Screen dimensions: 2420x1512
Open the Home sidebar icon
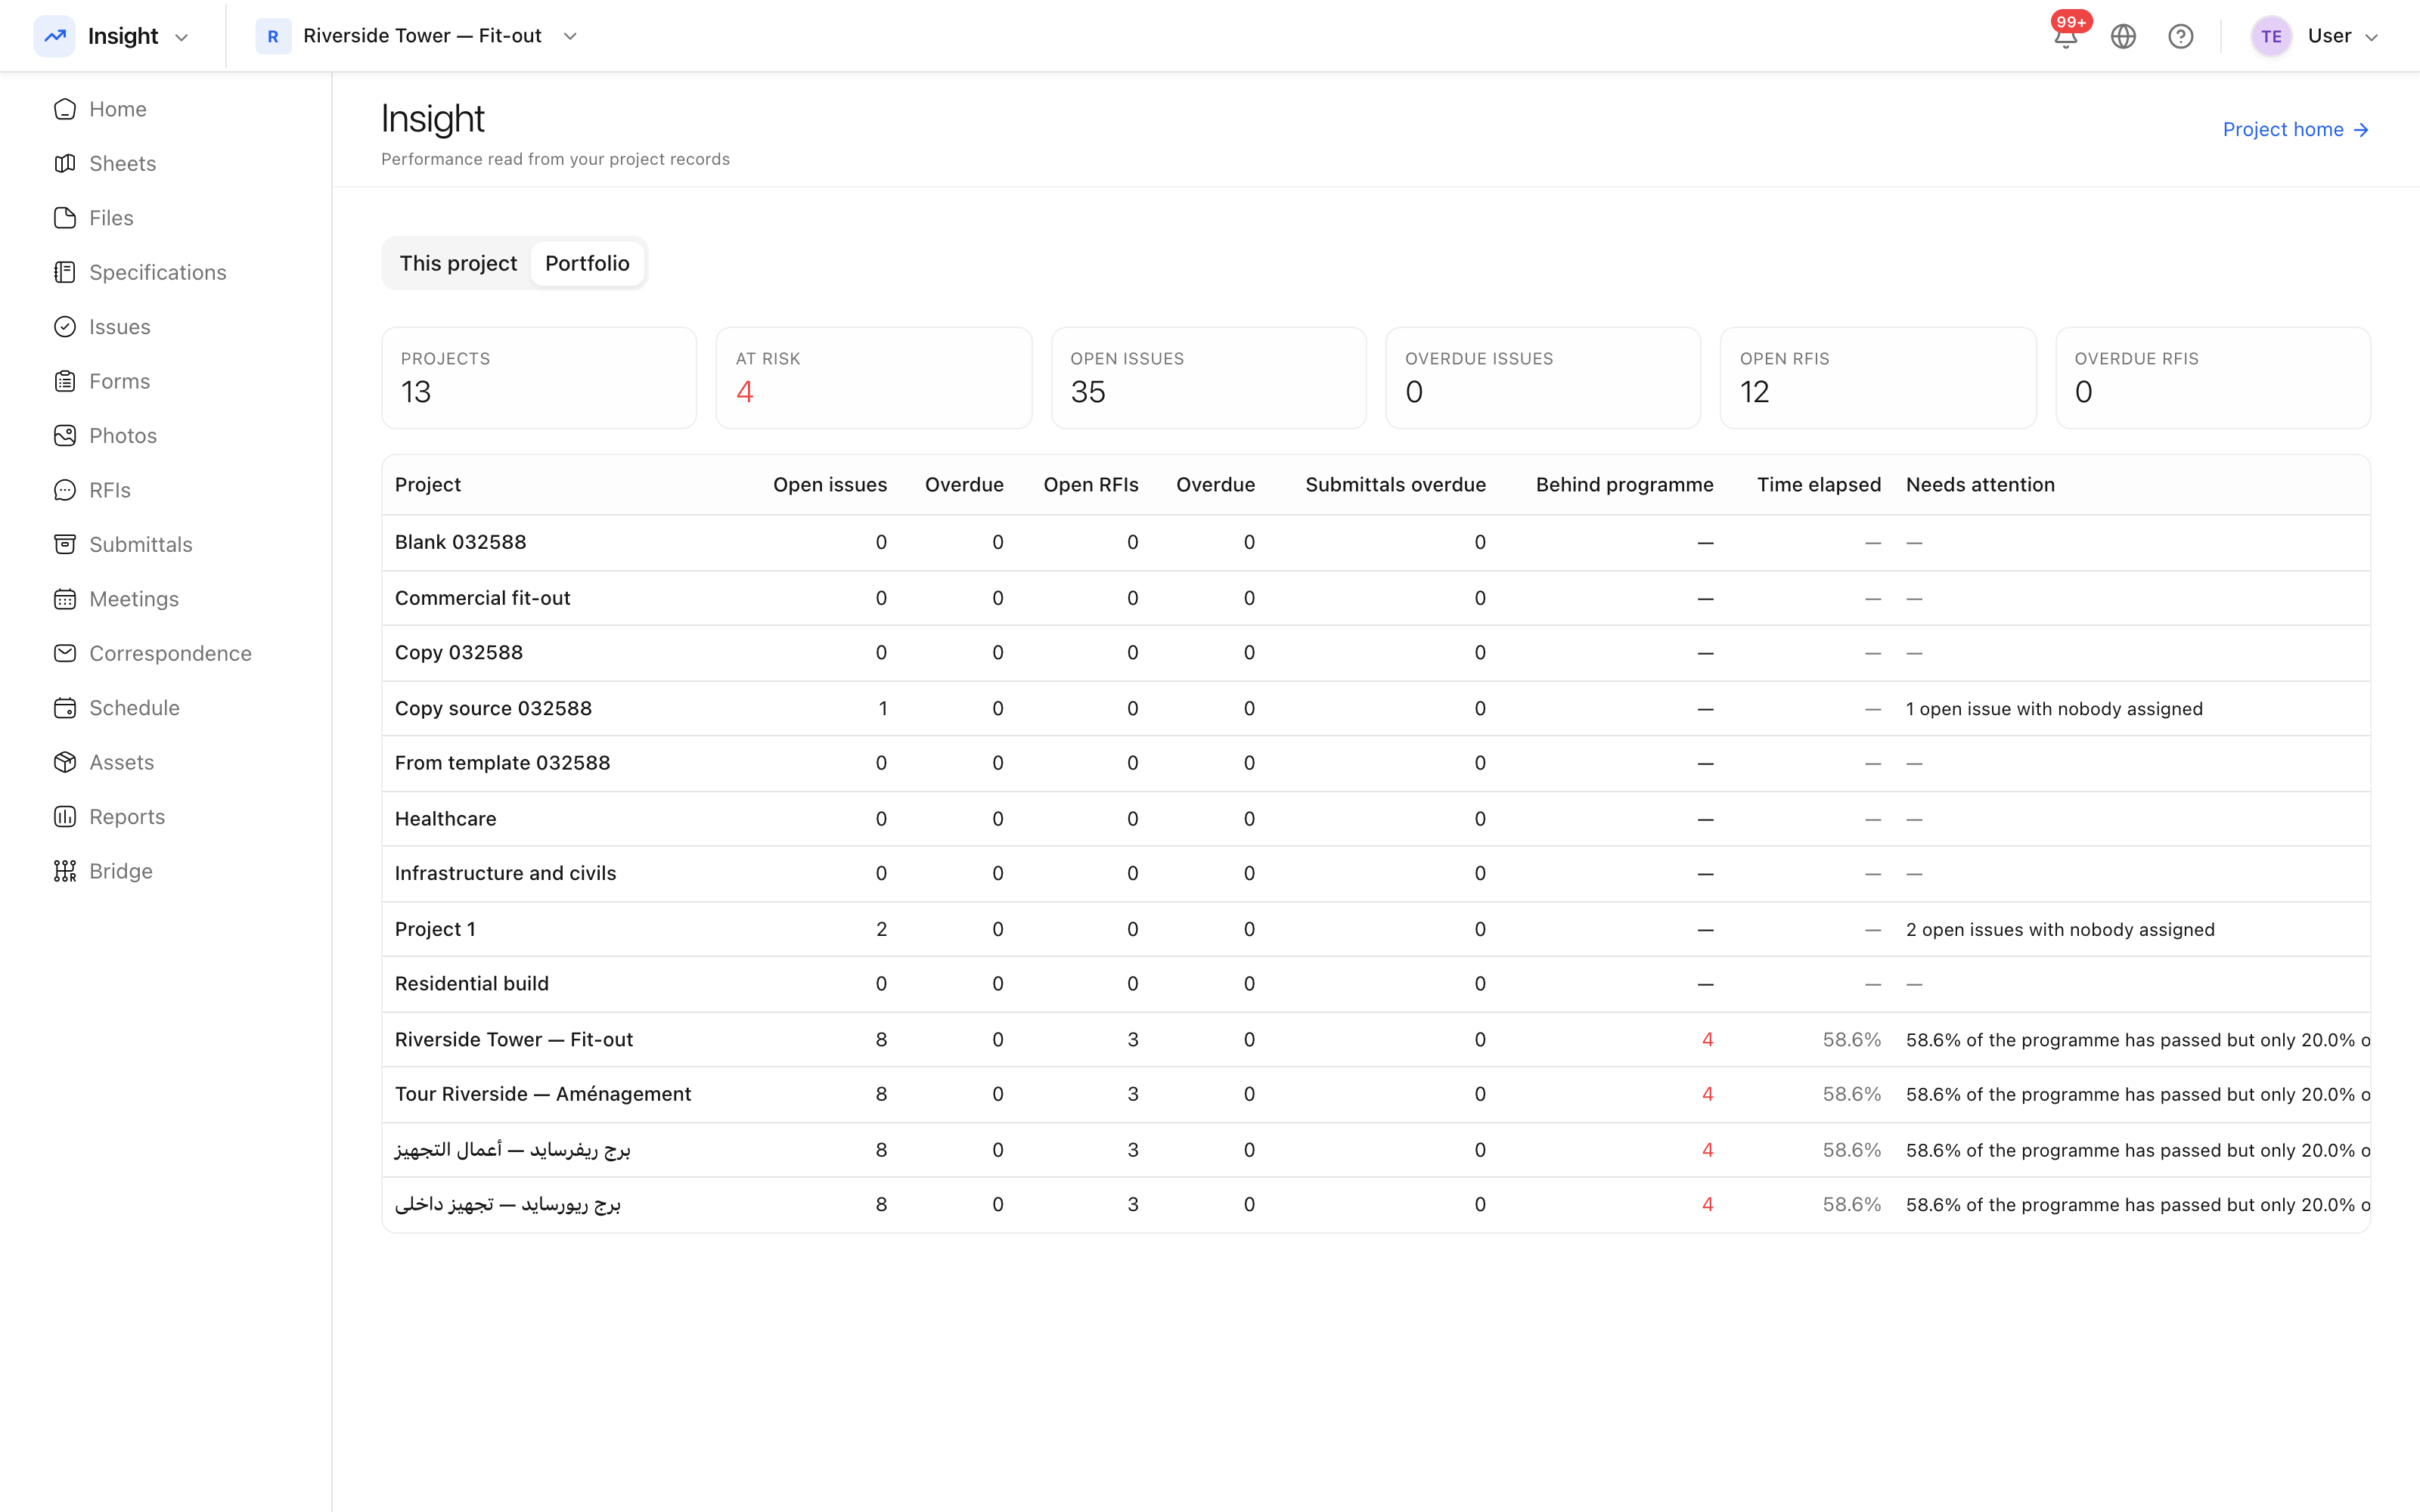coord(65,109)
